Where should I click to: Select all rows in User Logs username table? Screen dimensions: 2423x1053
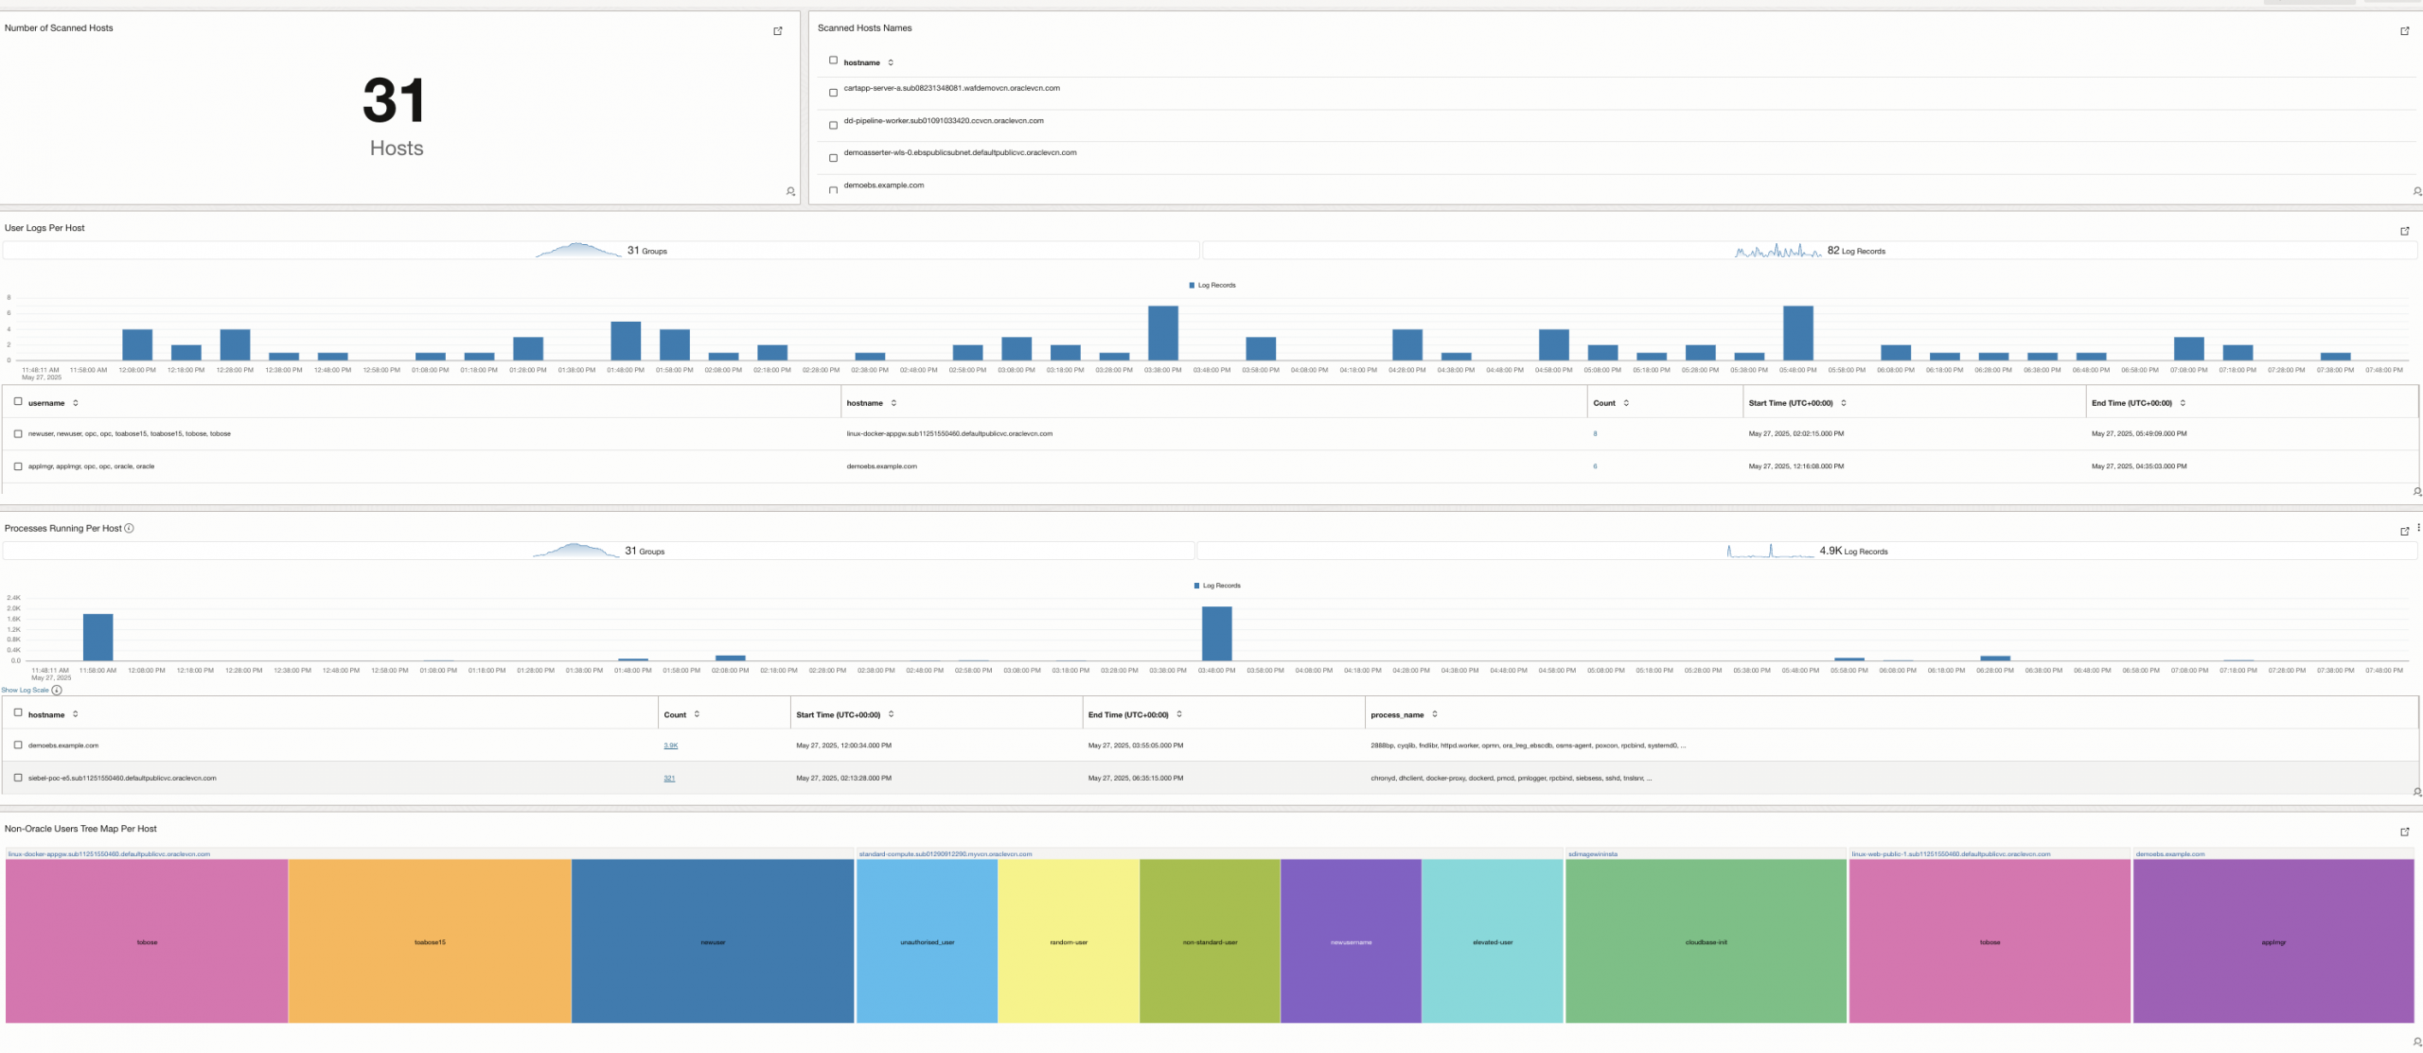coord(18,401)
